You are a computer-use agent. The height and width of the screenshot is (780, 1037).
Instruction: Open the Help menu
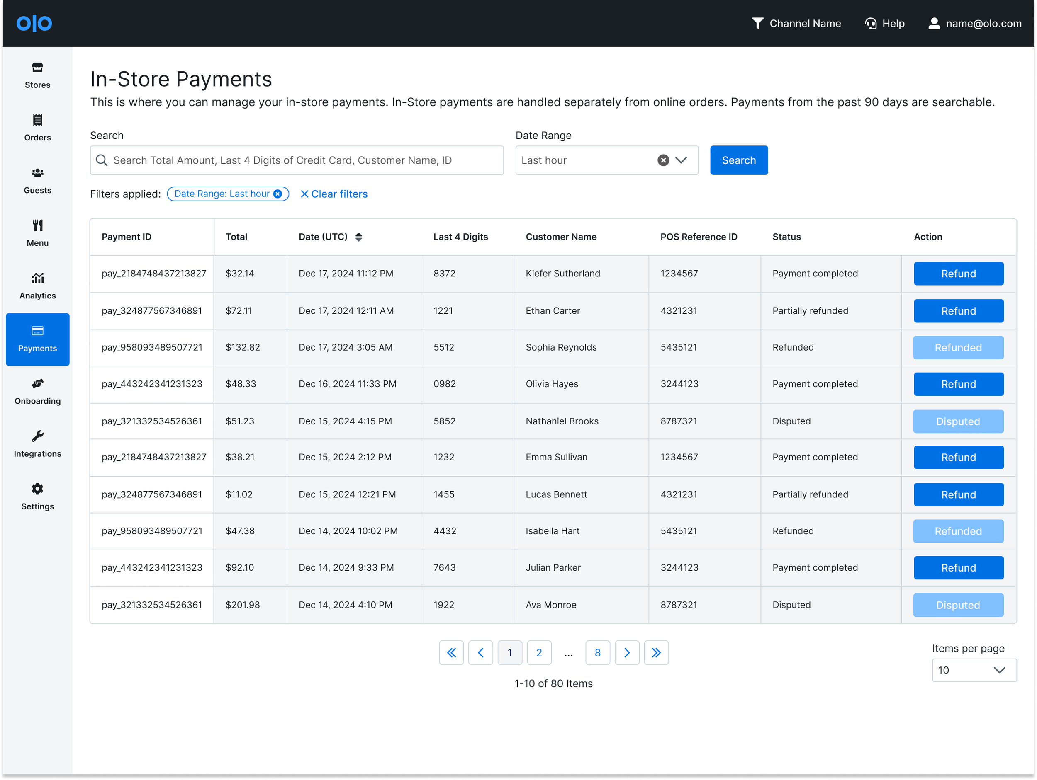click(x=885, y=24)
